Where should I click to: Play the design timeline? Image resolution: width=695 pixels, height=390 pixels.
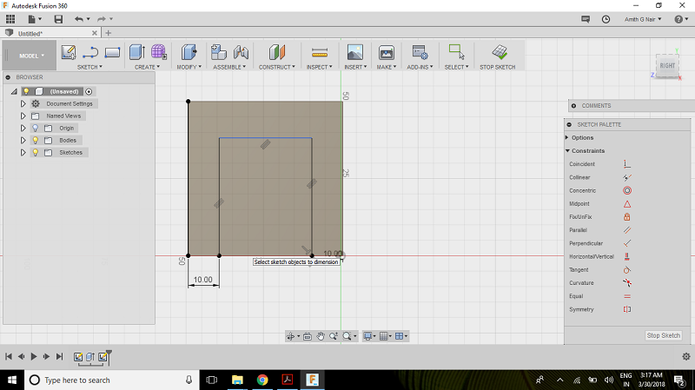tap(34, 356)
